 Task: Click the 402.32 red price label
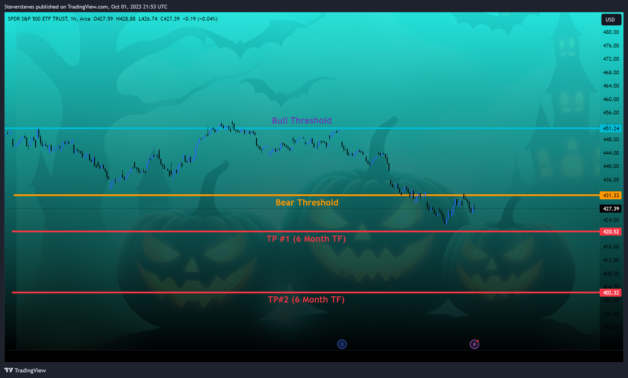point(611,293)
